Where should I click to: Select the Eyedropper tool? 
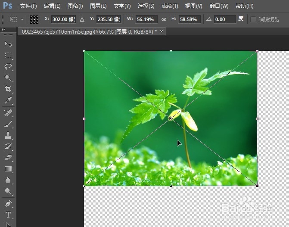click(8, 100)
